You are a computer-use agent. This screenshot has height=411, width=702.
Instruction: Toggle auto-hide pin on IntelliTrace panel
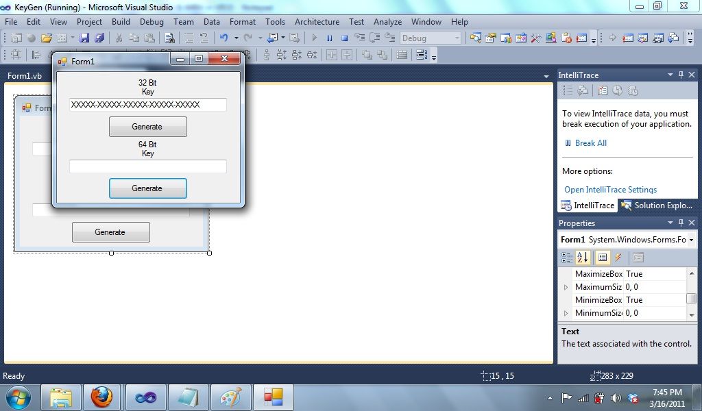[681, 75]
